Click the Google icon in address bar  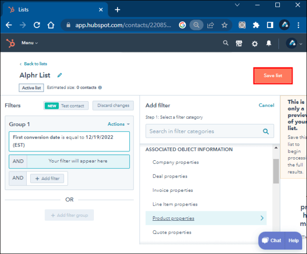[x=182, y=25]
